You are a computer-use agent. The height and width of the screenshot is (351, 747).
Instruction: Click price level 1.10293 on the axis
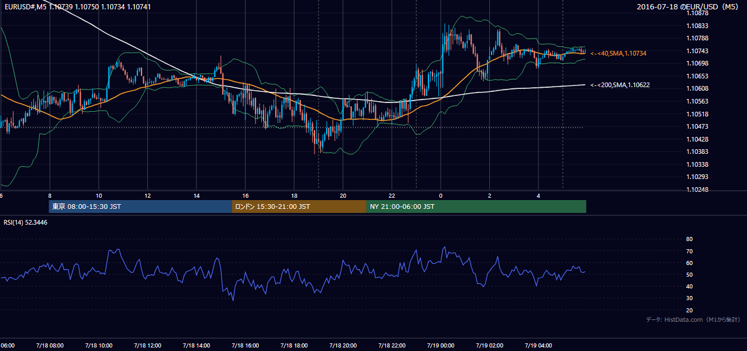click(x=697, y=177)
